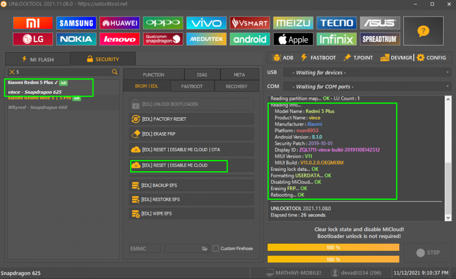Screen dimensions: 456x279
Task: Open the ASUS brand section
Action: coord(380,23)
